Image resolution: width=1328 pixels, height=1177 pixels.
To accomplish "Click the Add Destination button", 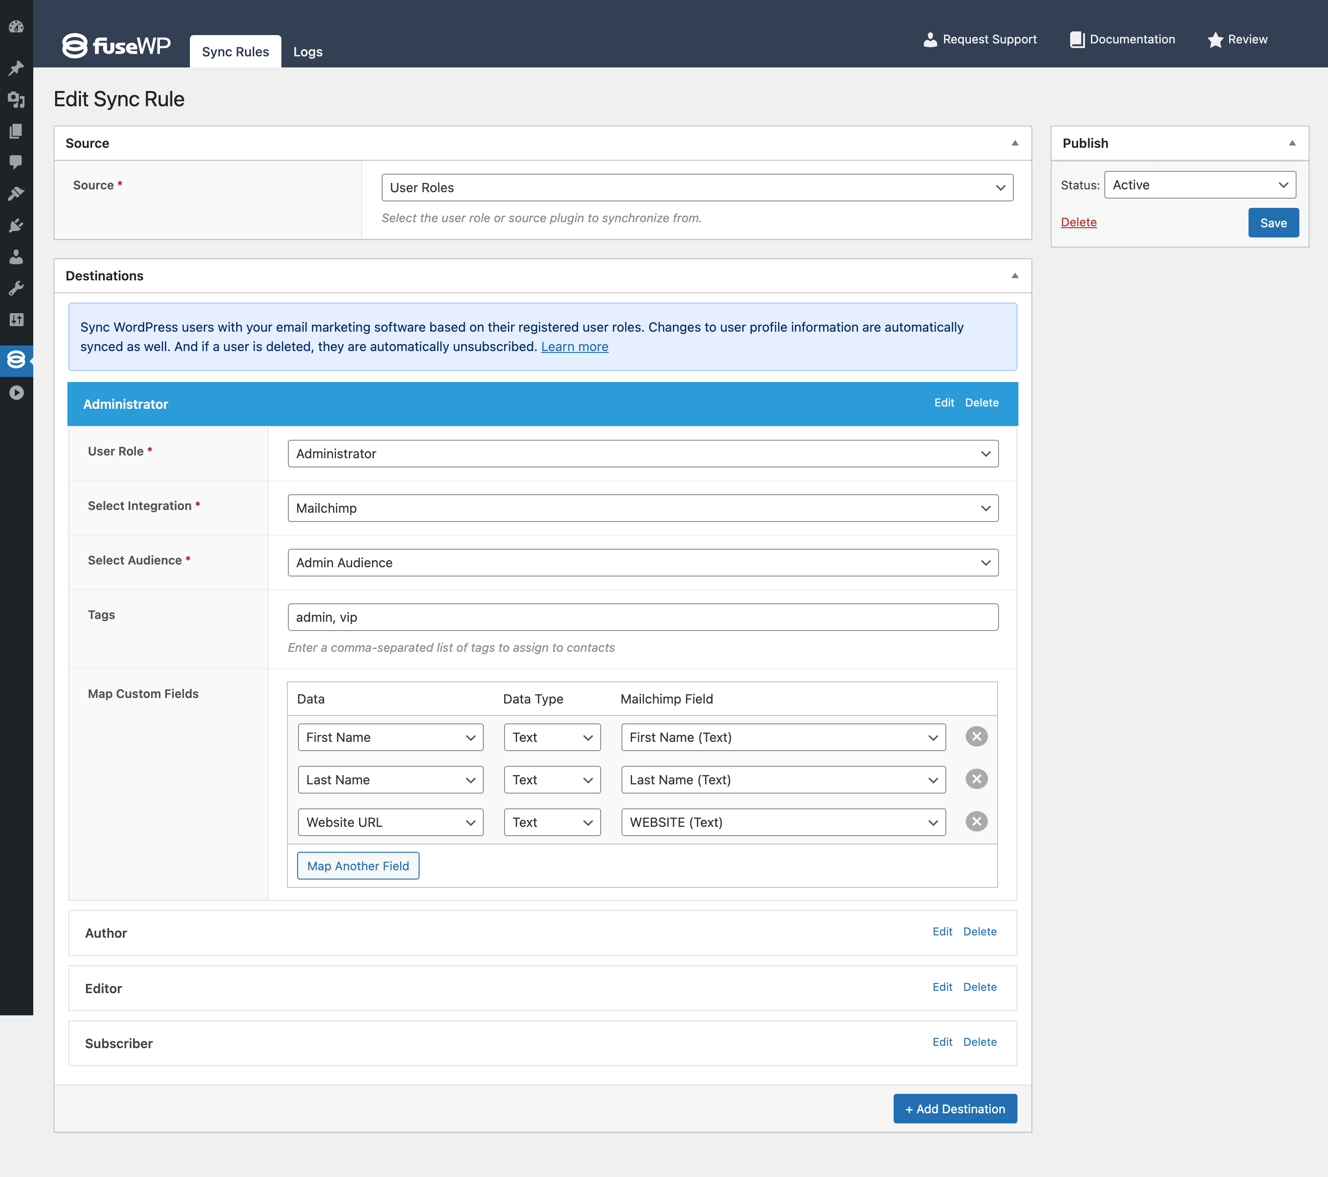I will 955,1109.
